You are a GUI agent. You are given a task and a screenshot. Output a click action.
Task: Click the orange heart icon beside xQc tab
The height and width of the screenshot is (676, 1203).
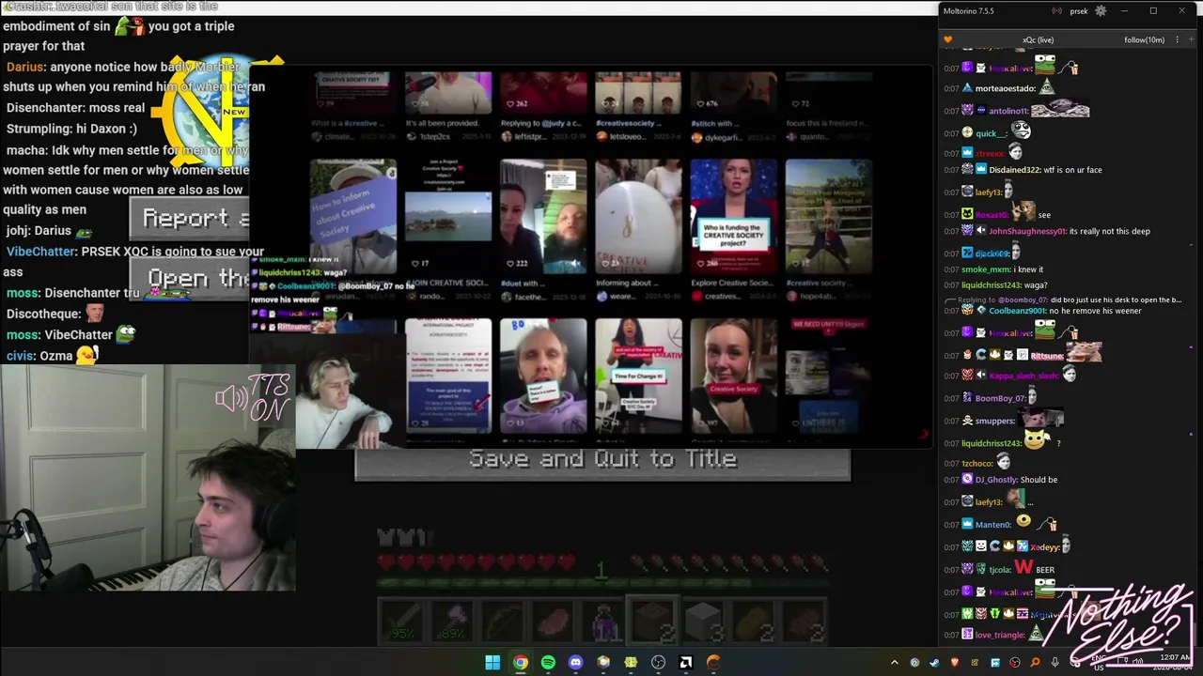pos(947,39)
